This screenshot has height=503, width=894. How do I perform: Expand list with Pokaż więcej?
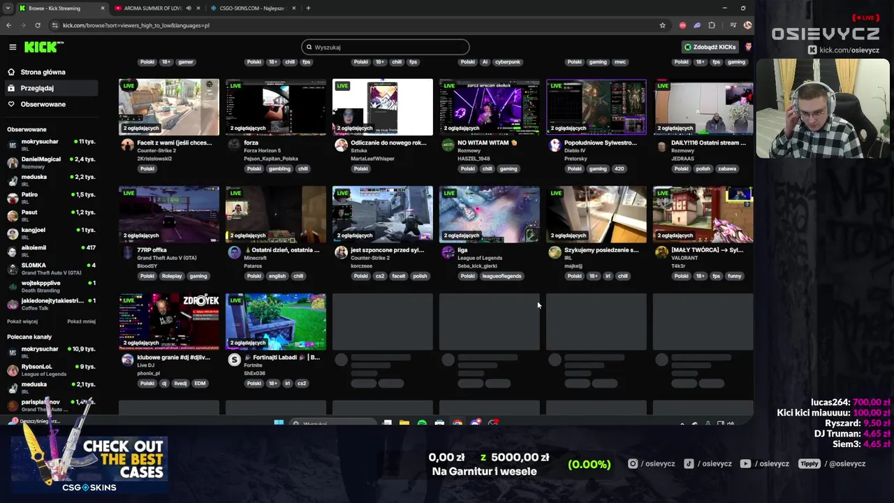pyautogui.click(x=22, y=321)
